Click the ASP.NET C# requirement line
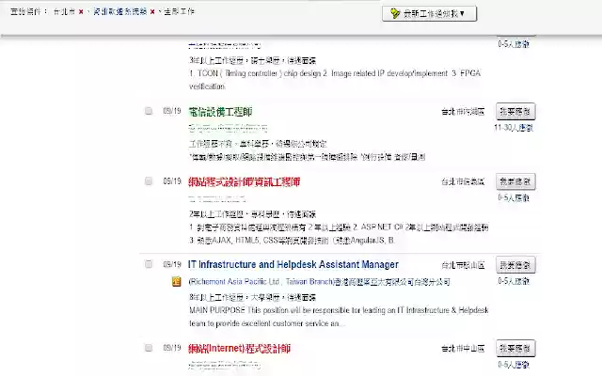The image size is (602, 376). tap(339, 227)
